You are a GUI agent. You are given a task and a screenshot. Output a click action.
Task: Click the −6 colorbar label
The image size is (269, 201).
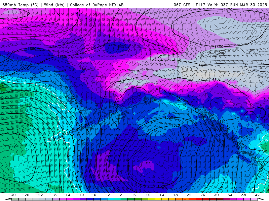pyautogui.click(x=94, y=195)
